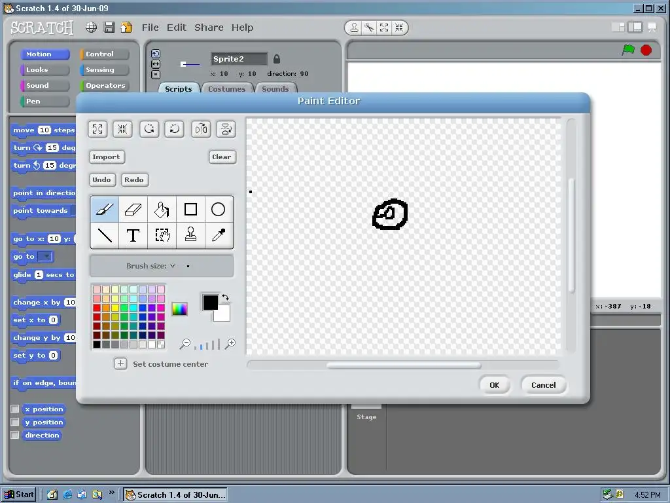The width and height of the screenshot is (670, 503).
Task: Switch to small stage view mode
Action: pyautogui.click(x=618, y=28)
